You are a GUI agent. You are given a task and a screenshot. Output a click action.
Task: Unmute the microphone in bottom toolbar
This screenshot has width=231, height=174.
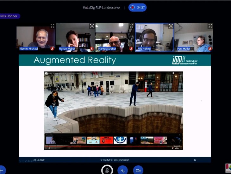point(107,170)
